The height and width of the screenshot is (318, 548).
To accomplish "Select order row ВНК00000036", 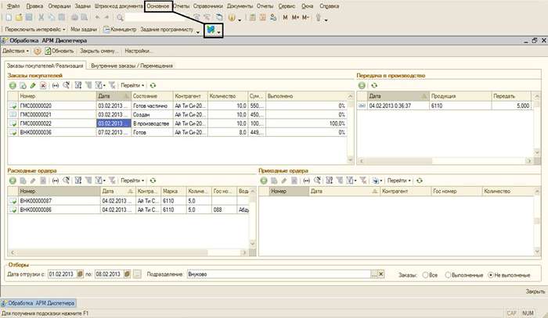I will pyautogui.click(x=177, y=133).
